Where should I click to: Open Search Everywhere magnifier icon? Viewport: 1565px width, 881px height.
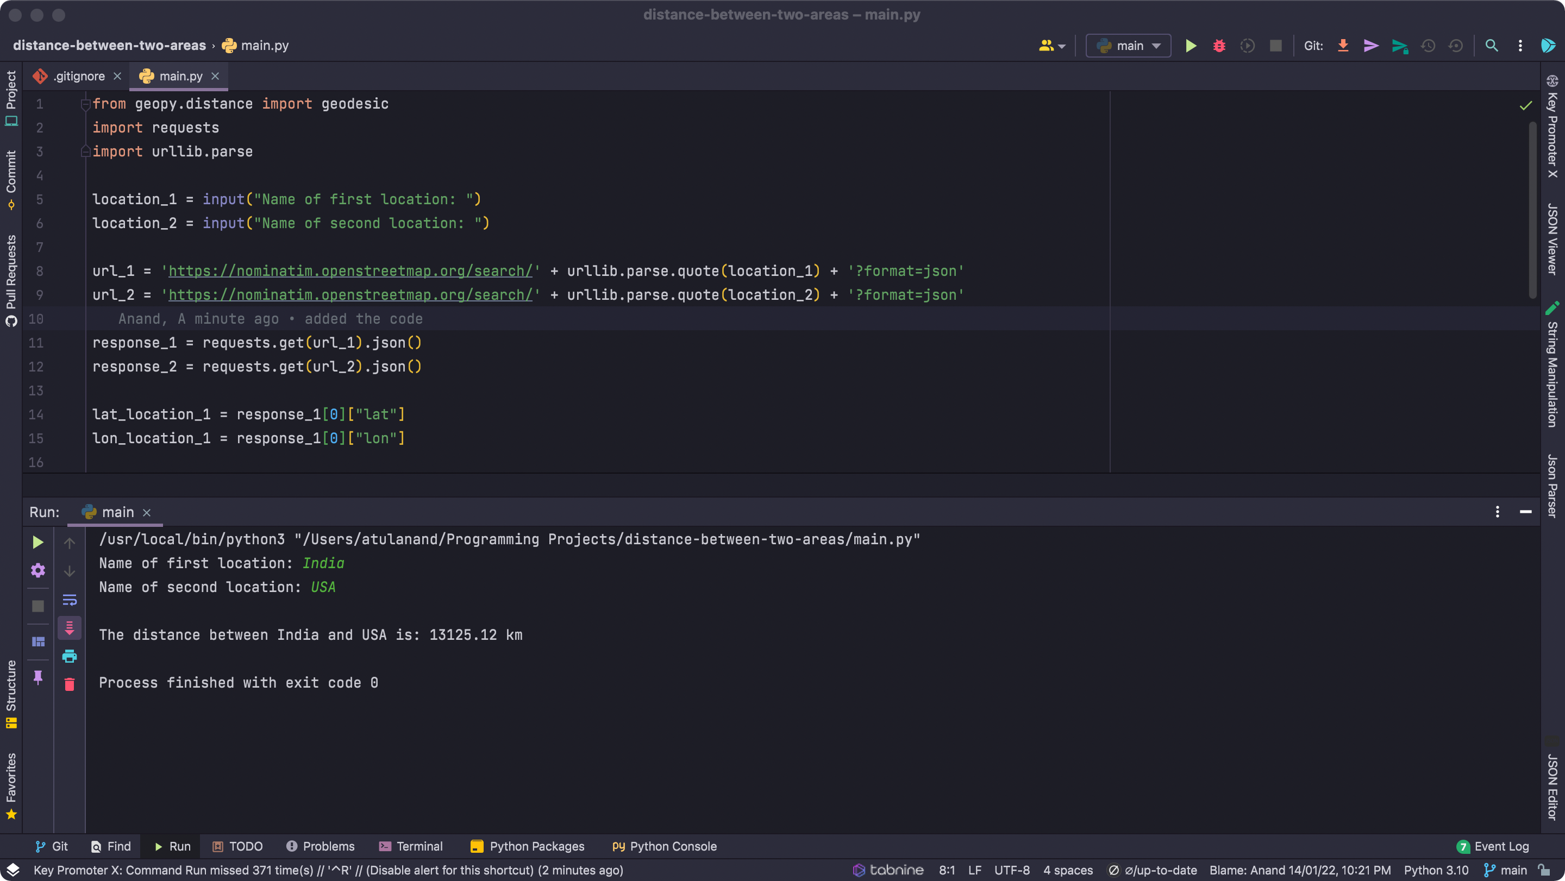point(1491,46)
